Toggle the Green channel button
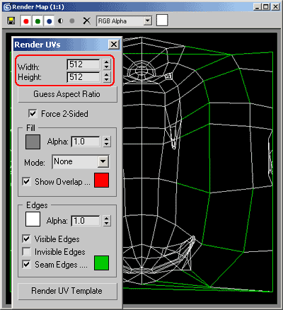Viewport: 283px width, 310px height. [x=37, y=21]
